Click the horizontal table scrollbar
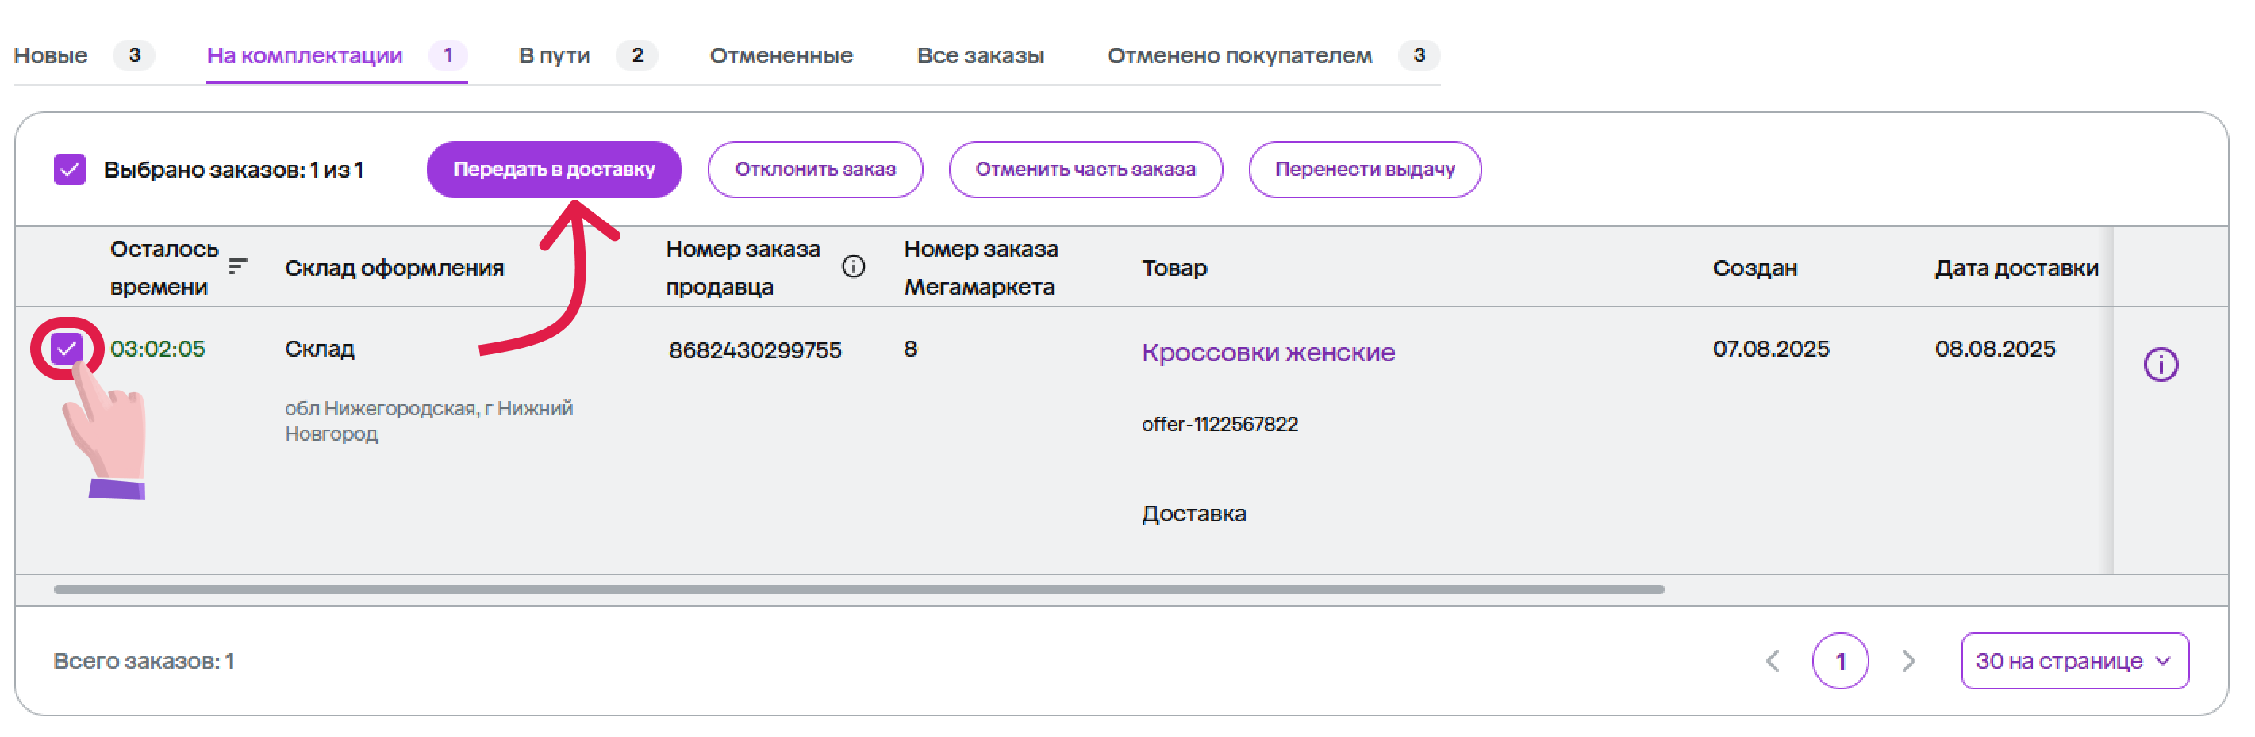 click(x=858, y=590)
